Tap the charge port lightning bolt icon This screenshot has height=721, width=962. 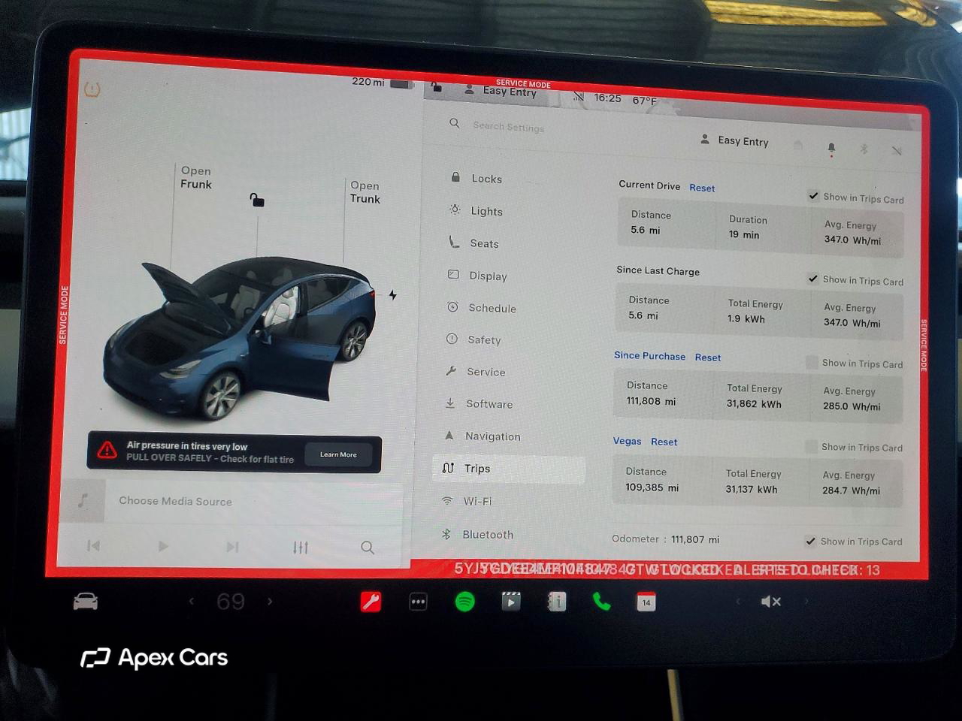point(392,295)
